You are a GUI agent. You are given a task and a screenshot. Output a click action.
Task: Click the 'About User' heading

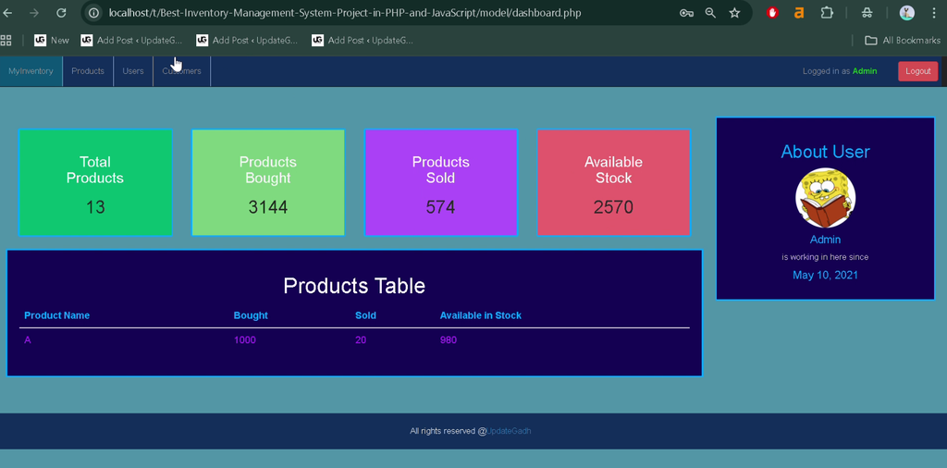(x=825, y=152)
